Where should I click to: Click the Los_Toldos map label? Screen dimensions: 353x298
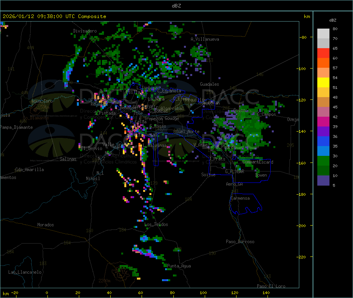[156, 224]
